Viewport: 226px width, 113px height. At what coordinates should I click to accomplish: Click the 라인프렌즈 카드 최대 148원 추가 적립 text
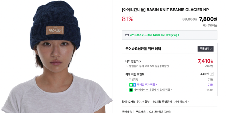point(153,35)
